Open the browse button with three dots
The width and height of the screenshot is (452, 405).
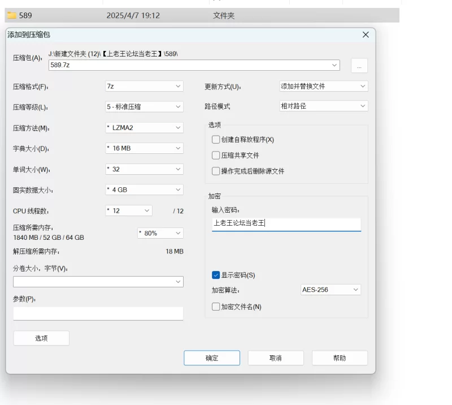pyautogui.click(x=359, y=66)
